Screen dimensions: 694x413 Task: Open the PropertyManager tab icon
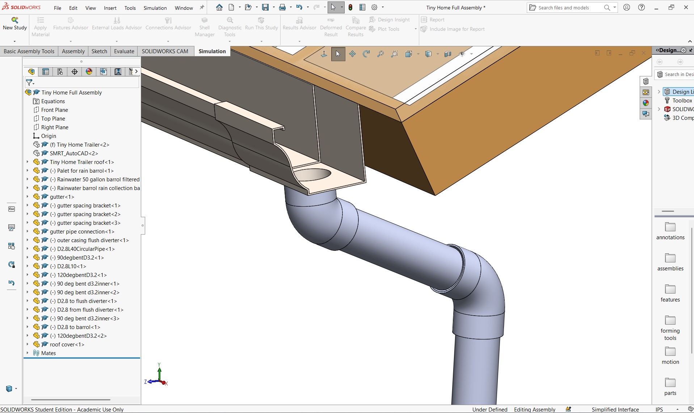(x=46, y=72)
